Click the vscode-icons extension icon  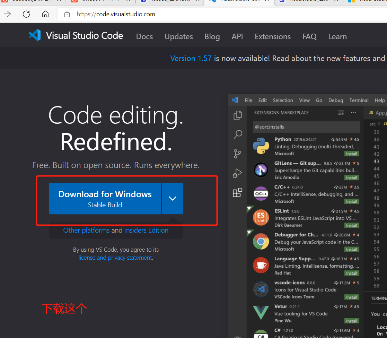coord(261,289)
